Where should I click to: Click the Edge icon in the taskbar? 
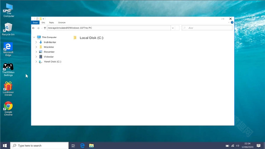coord(82,145)
